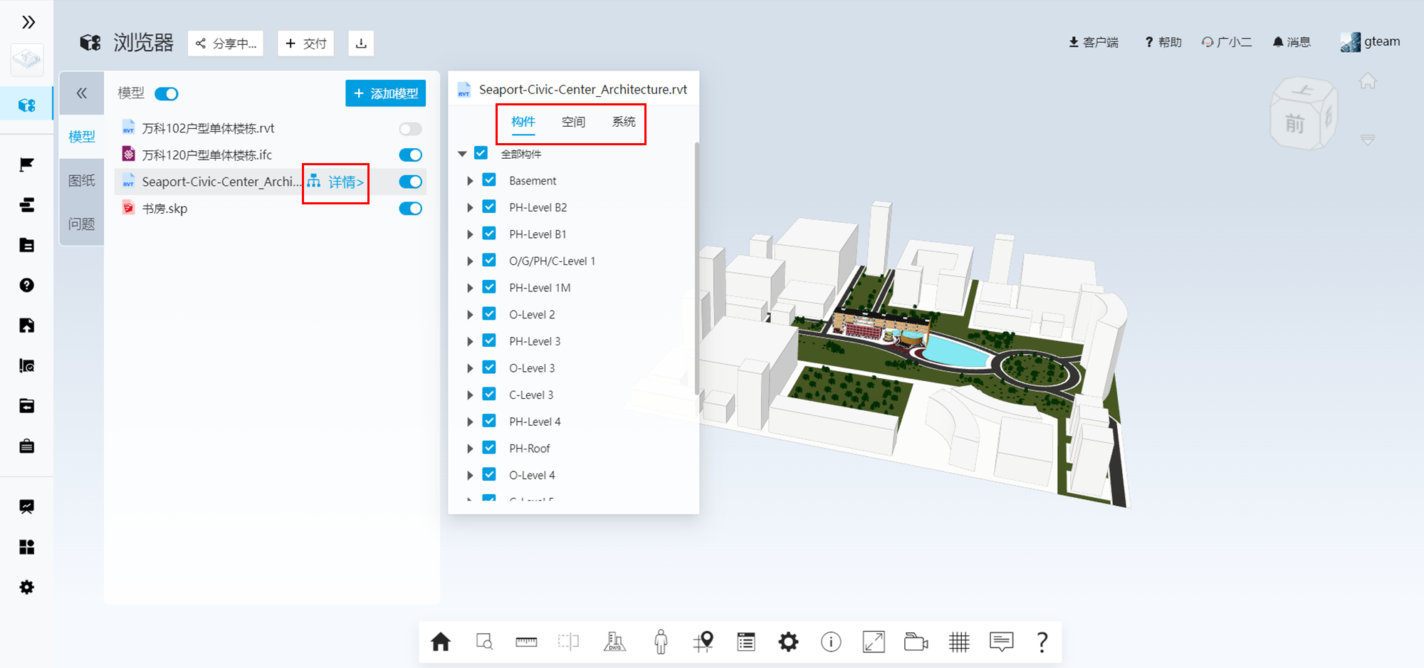Expand the PH-Level 1M tree node

pos(470,288)
